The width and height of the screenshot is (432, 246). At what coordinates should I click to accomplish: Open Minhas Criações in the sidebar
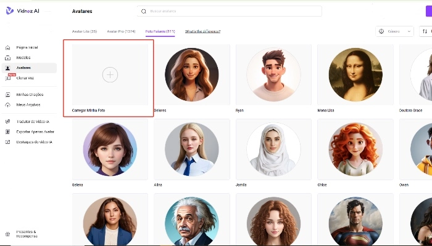click(x=30, y=95)
